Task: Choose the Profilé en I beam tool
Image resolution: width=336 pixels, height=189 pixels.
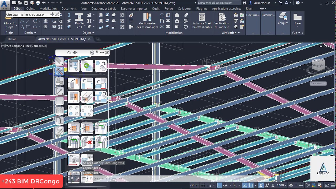Action: [x=79, y=21]
